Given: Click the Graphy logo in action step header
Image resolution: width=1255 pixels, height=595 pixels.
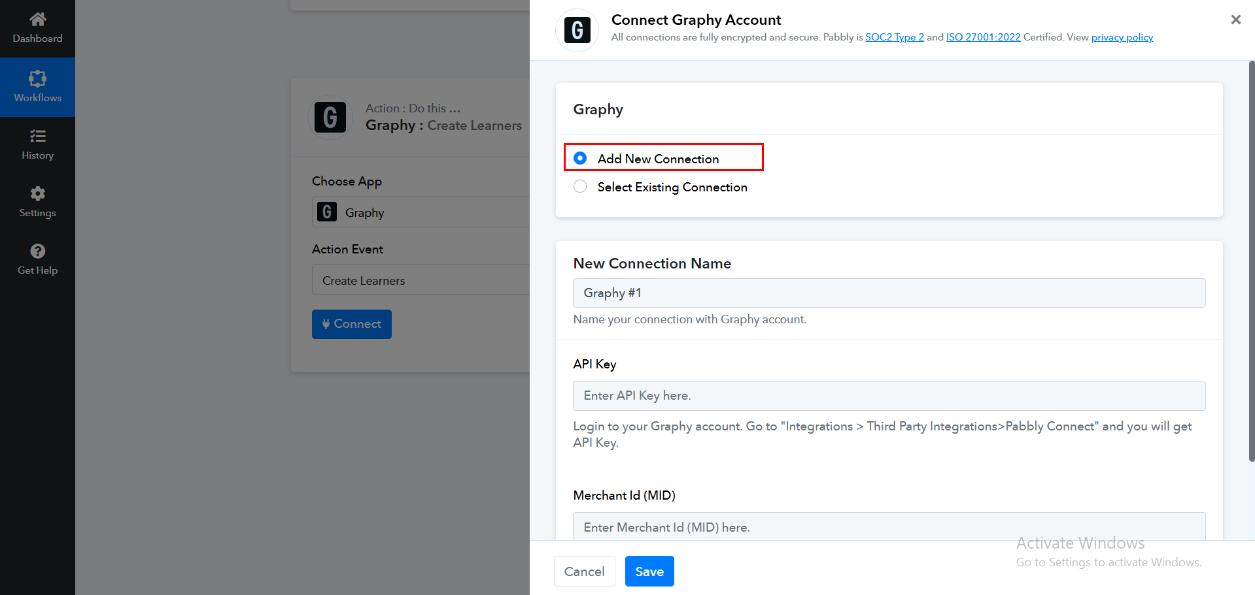Looking at the screenshot, I should coord(330,118).
